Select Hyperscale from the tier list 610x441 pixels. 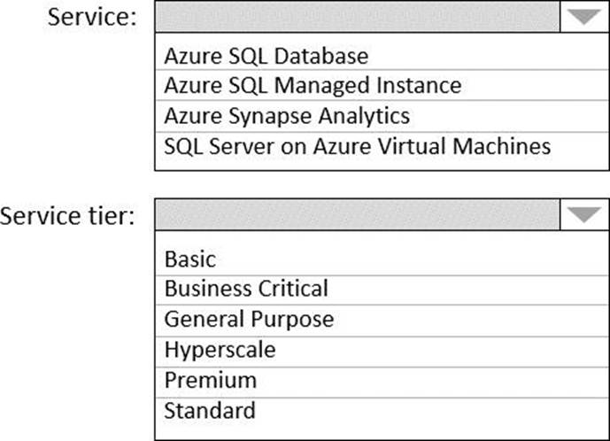tap(220, 350)
